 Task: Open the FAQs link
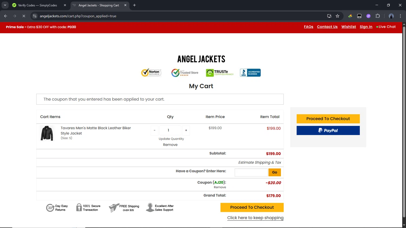tap(309, 27)
